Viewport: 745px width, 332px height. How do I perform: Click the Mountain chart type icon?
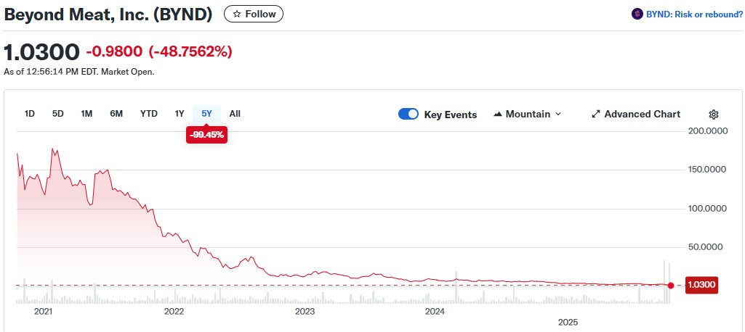tap(498, 115)
